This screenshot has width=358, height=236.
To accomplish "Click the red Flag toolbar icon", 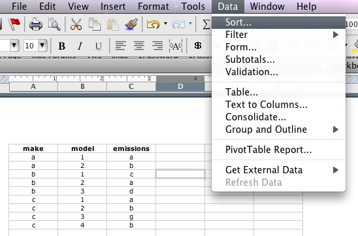I will pos(14,24).
